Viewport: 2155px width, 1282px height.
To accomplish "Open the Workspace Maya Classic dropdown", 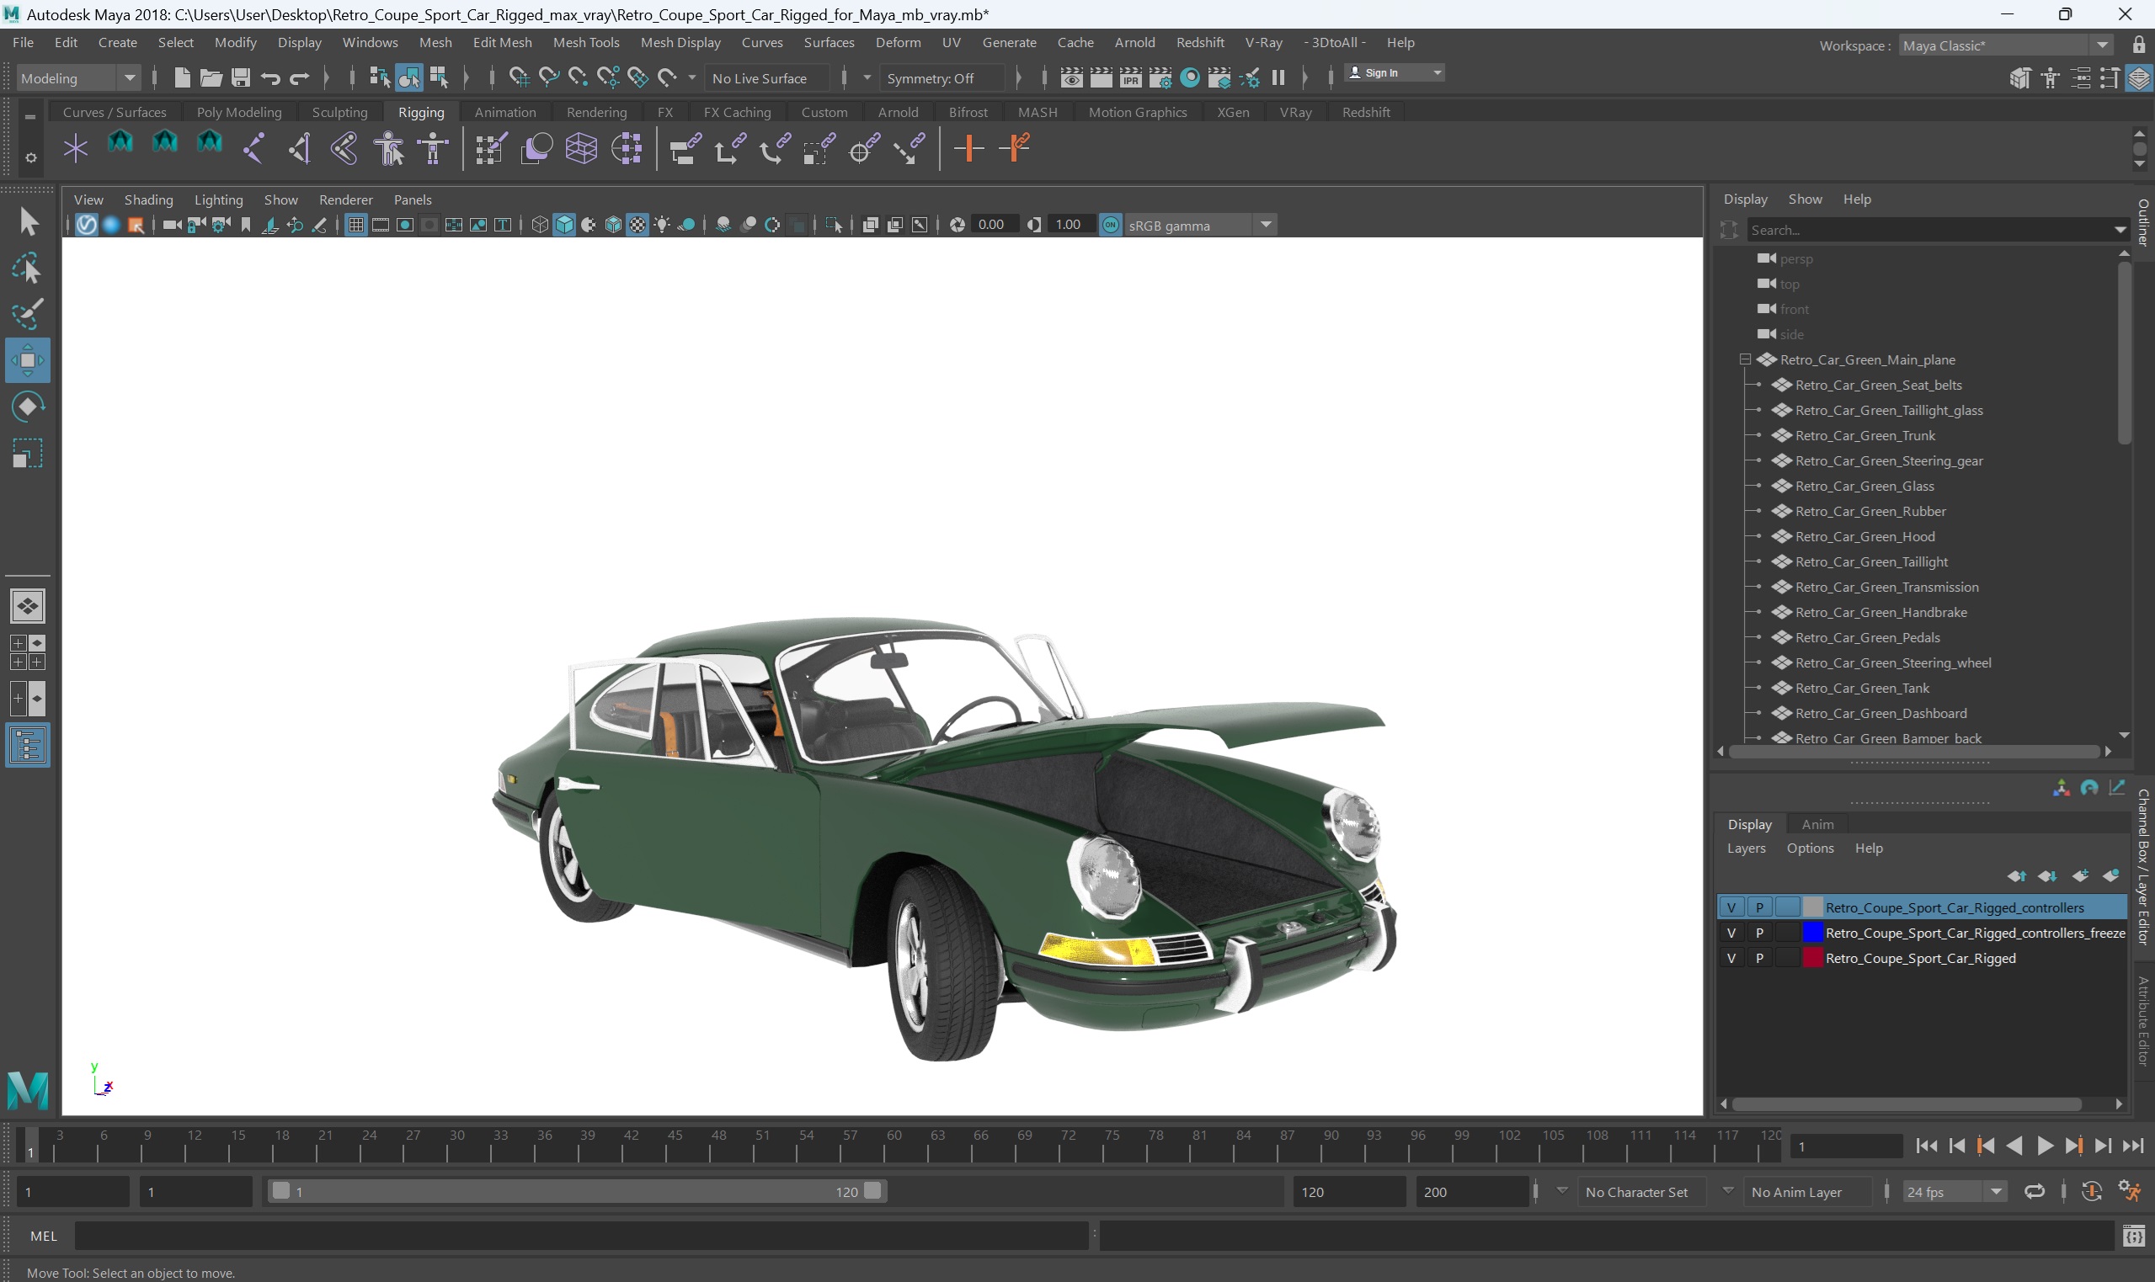I will 2005,45.
